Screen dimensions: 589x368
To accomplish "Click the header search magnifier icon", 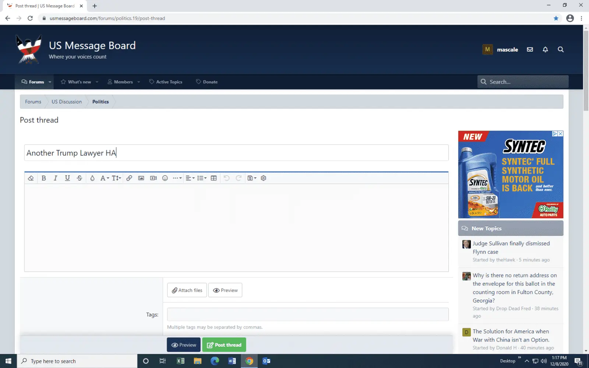I will coord(561,49).
